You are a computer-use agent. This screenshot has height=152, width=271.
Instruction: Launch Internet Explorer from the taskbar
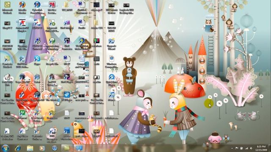point(17,148)
